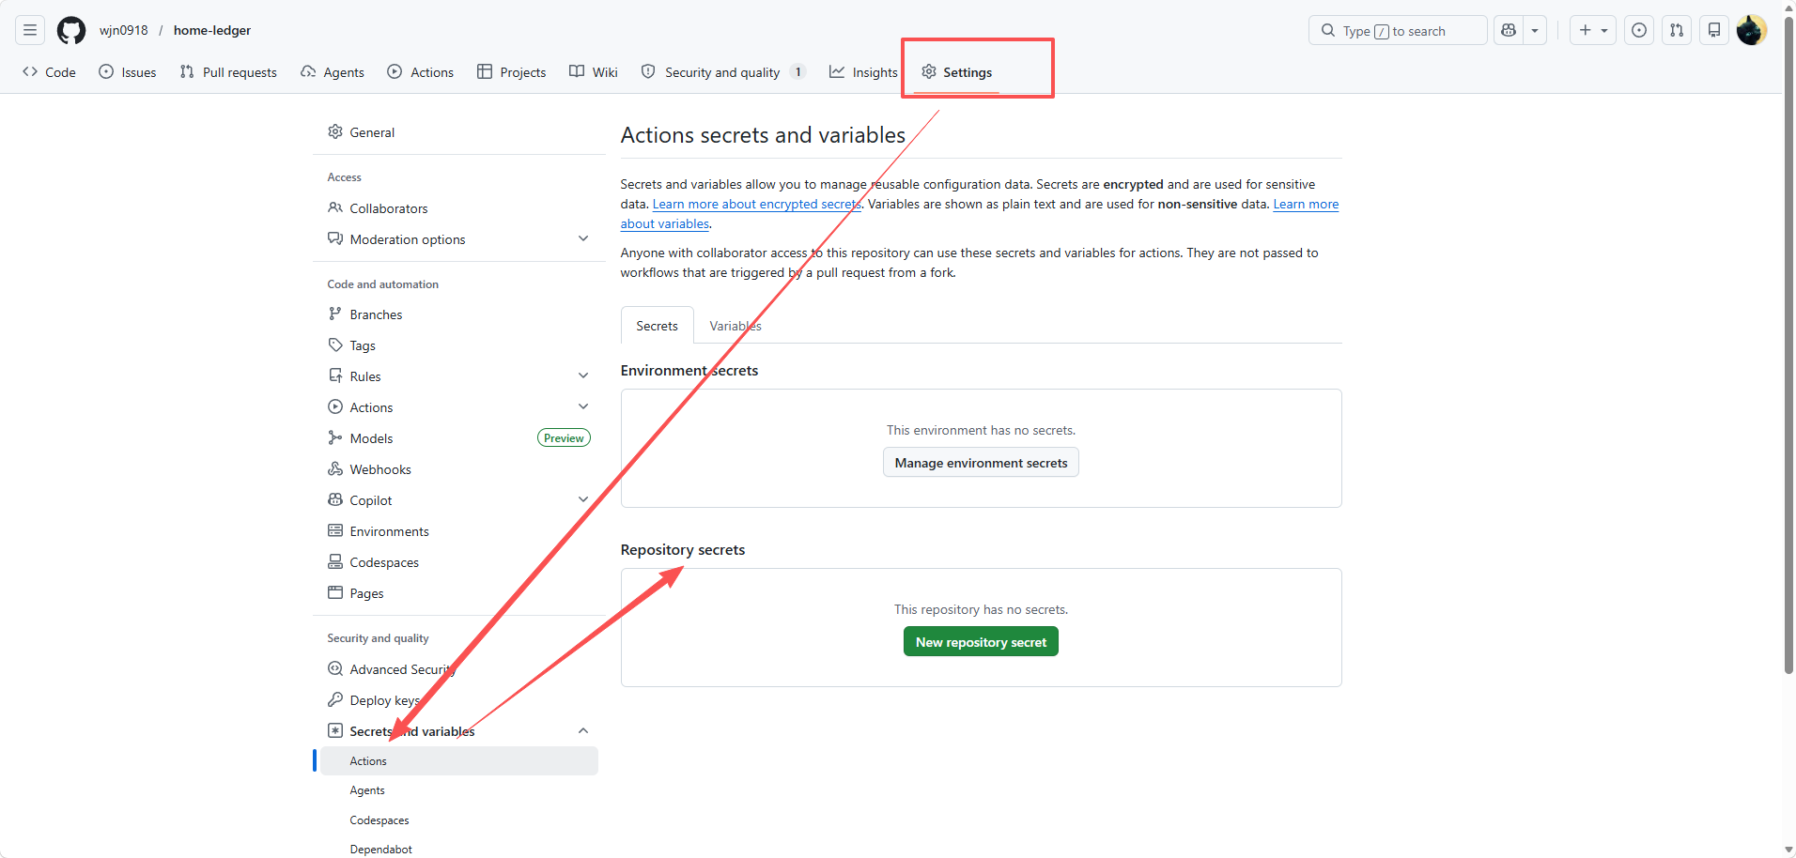Open the Issues repository tab
1796x858 pixels.
pyautogui.click(x=128, y=72)
